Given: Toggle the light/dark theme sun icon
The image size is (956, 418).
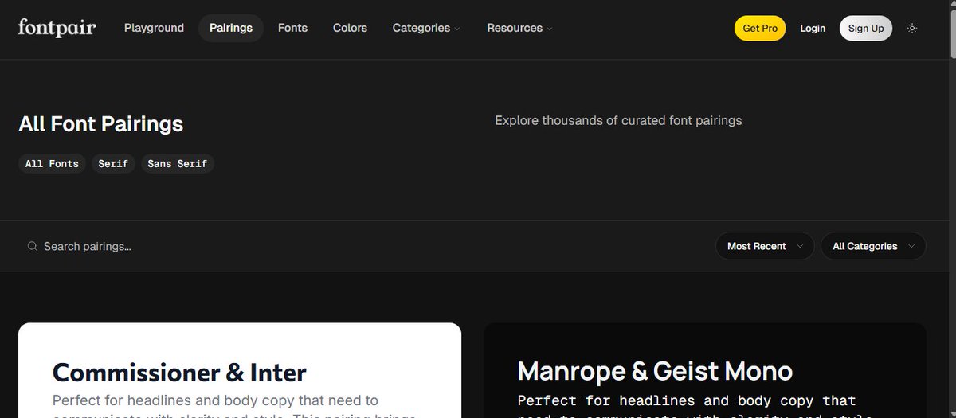Looking at the screenshot, I should coord(912,28).
